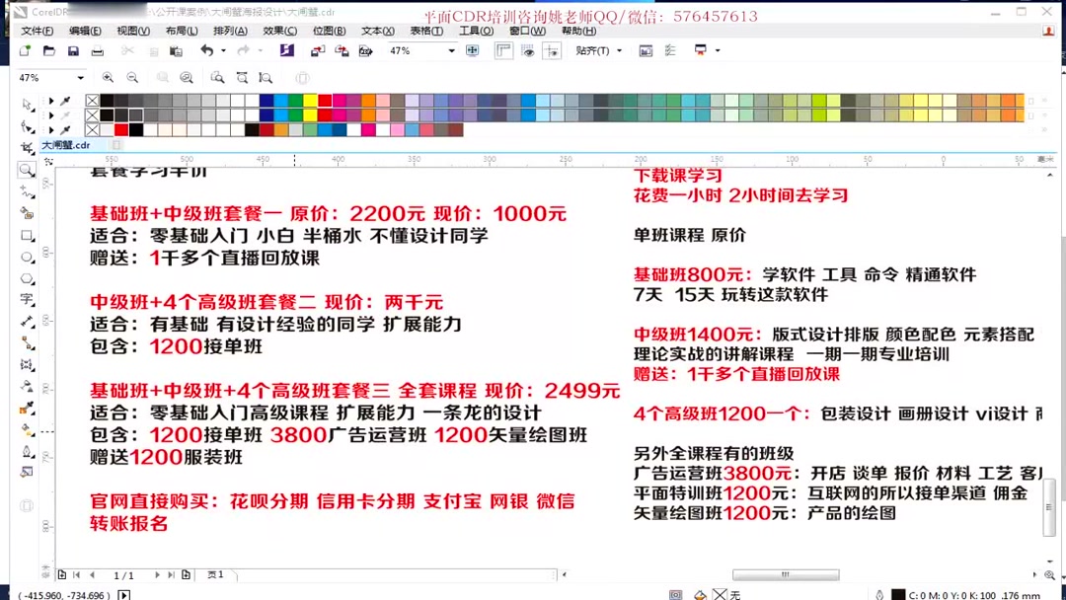Switch to the 页1 page tab
The image size is (1066, 600).
(x=213, y=573)
